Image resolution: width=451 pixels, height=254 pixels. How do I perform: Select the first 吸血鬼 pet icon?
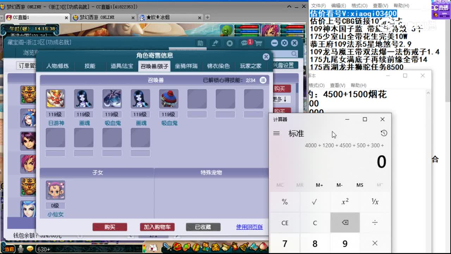pyautogui.click(x=112, y=98)
